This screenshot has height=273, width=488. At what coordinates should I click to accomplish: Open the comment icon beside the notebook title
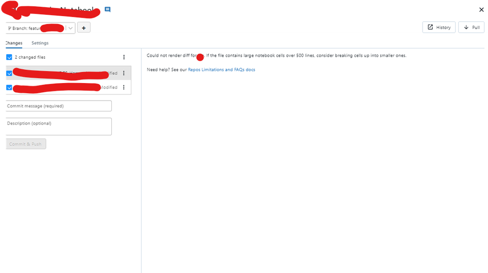(x=107, y=9)
